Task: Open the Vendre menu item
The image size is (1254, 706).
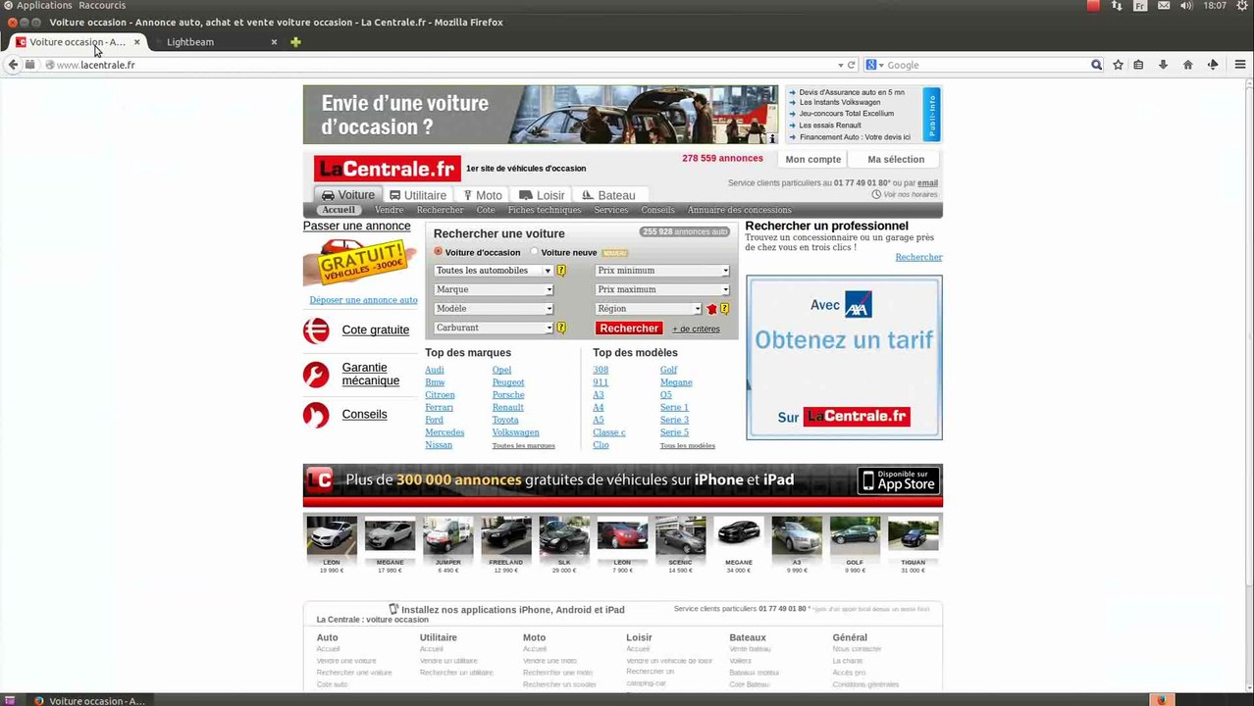Action: [x=389, y=210]
